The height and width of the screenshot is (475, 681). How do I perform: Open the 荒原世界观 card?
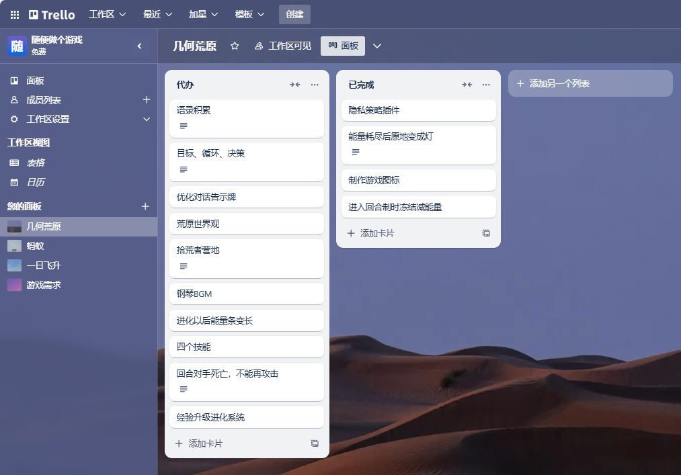tap(247, 224)
